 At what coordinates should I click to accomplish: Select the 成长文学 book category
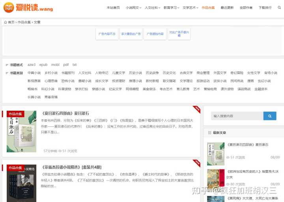point(102,81)
